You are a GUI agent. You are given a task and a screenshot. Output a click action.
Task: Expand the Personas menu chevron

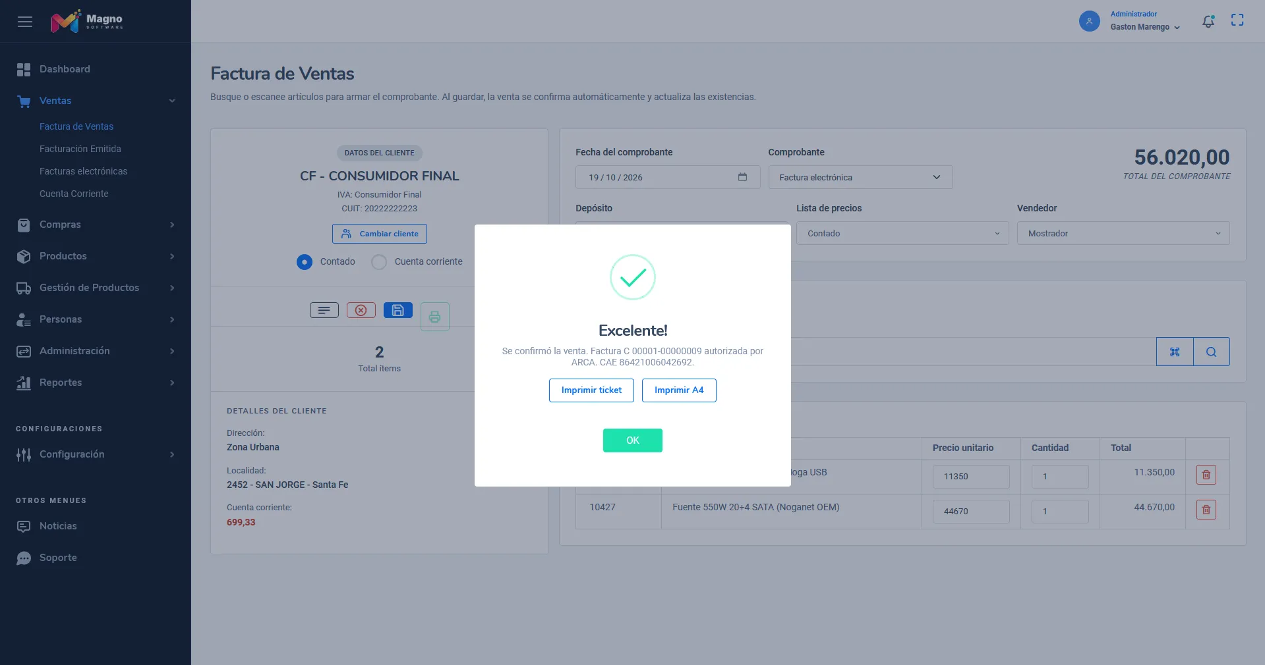[x=172, y=319]
